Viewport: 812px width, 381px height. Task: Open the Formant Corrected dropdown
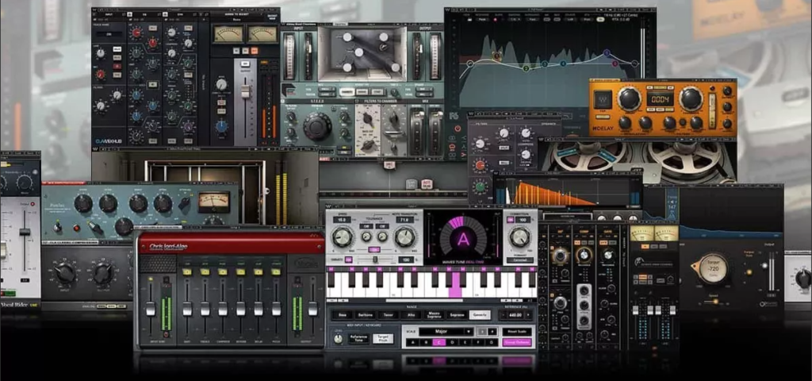point(519,260)
